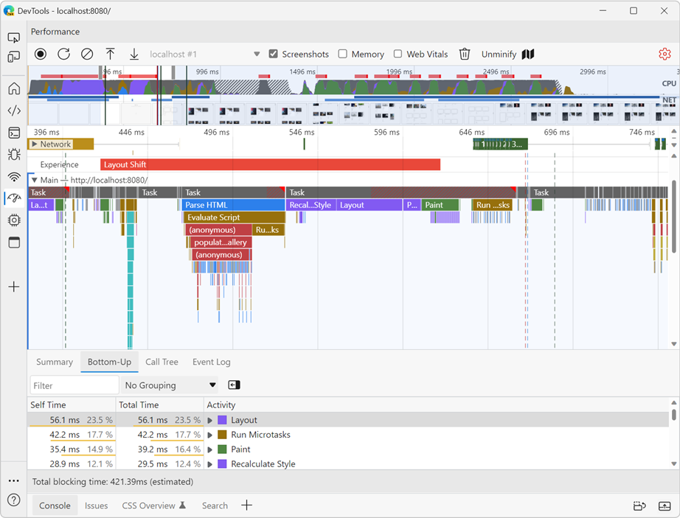Start recording a performance profile
The width and height of the screenshot is (680, 518).
[41, 54]
